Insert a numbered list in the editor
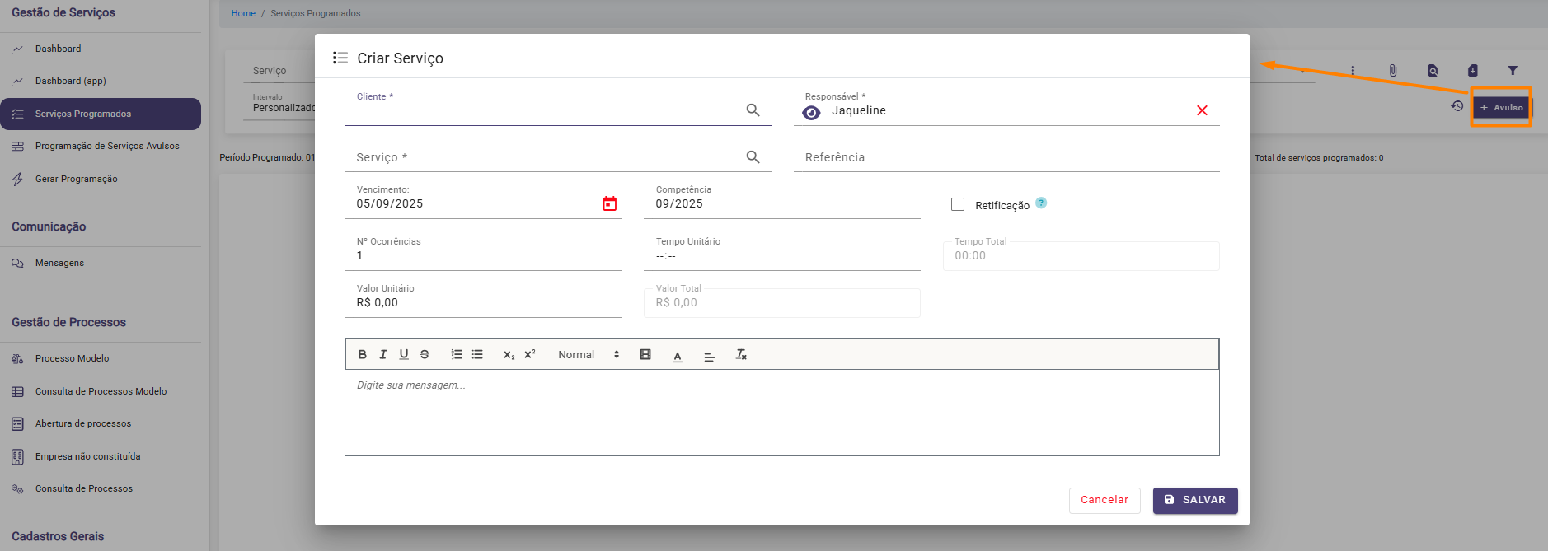The height and width of the screenshot is (551, 1548). [x=457, y=355]
